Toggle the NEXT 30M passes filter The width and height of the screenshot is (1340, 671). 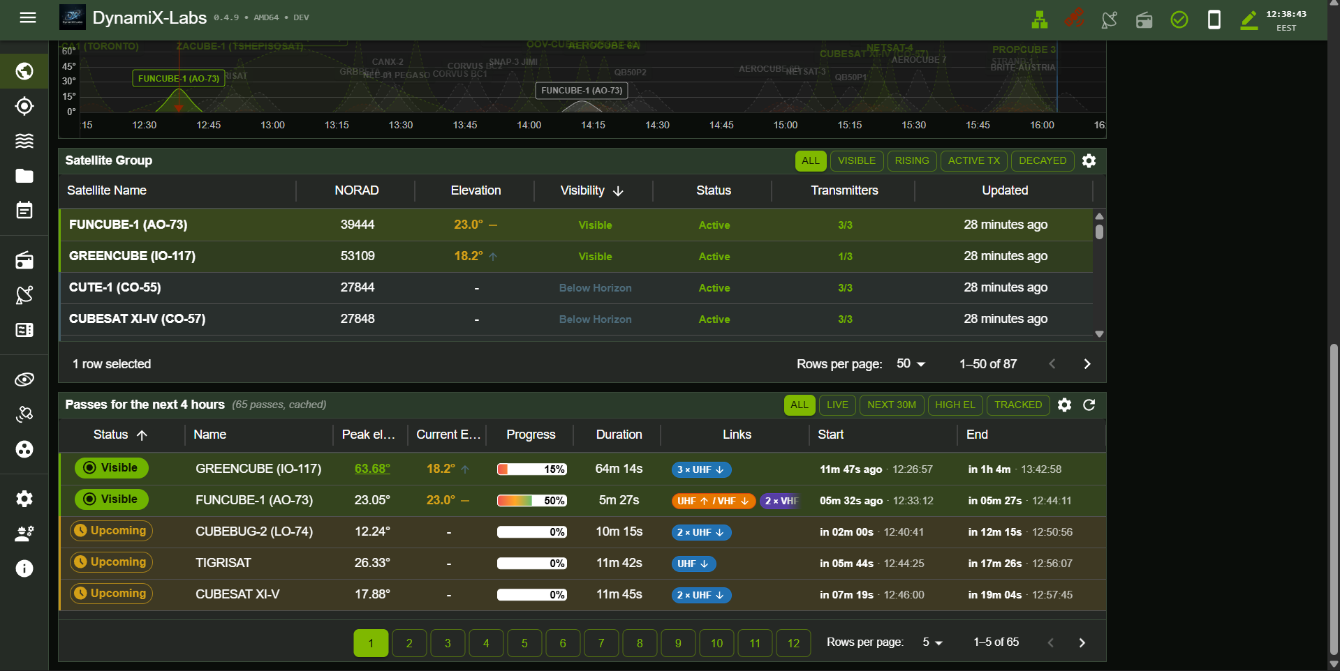(892, 405)
